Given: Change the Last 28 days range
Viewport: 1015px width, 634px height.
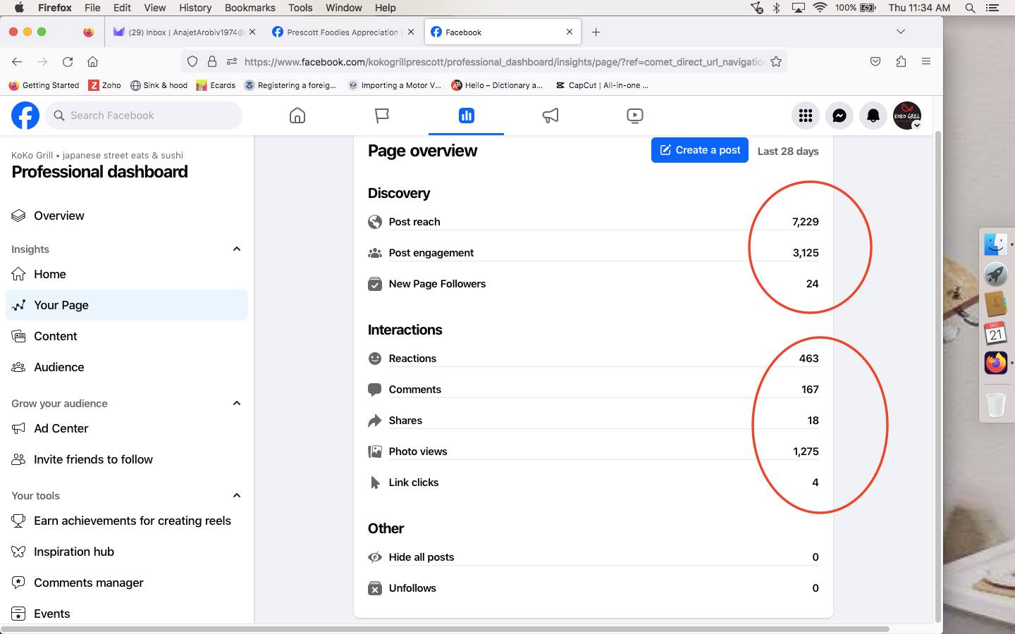Looking at the screenshot, I should click(788, 151).
